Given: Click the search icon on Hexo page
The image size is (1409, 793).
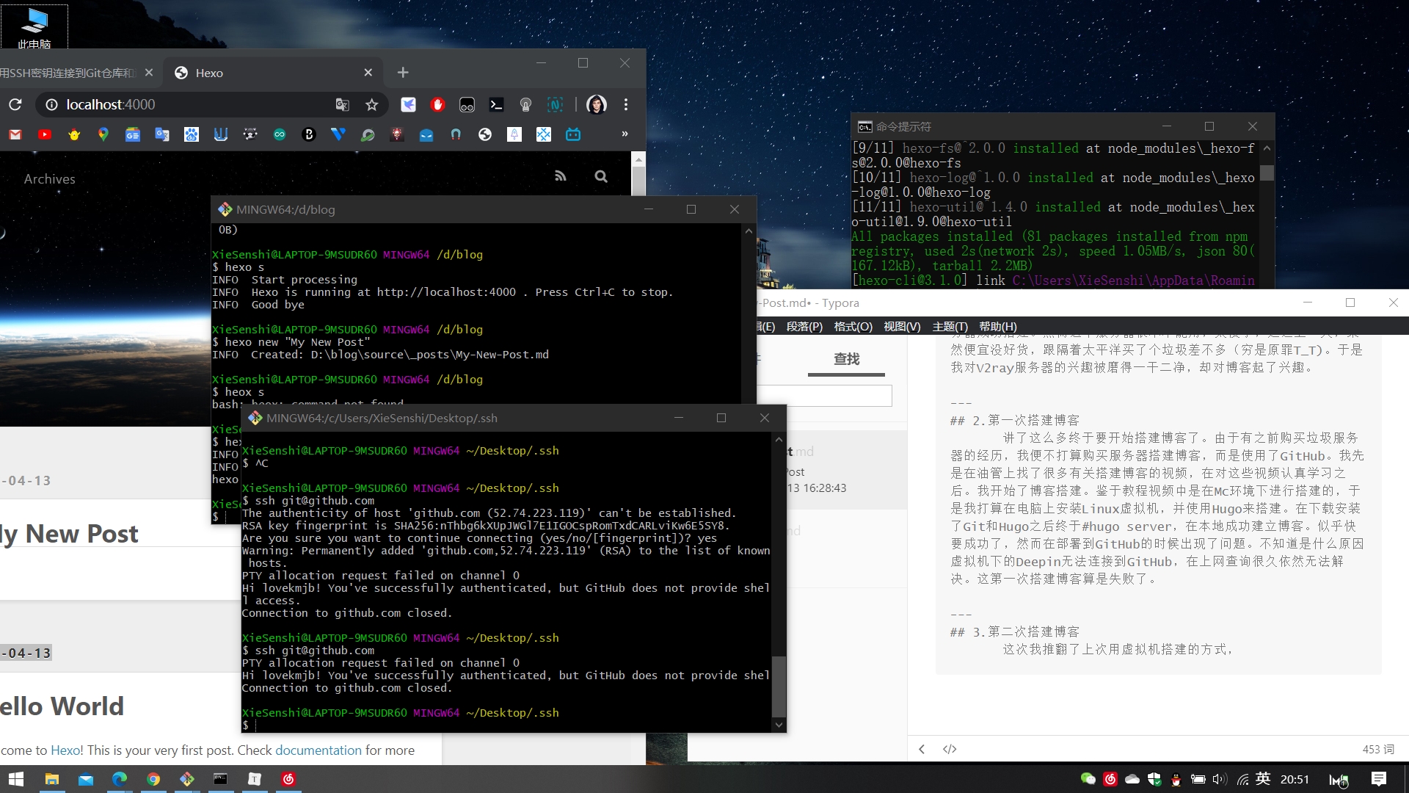Looking at the screenshot, I should point(601,176).
